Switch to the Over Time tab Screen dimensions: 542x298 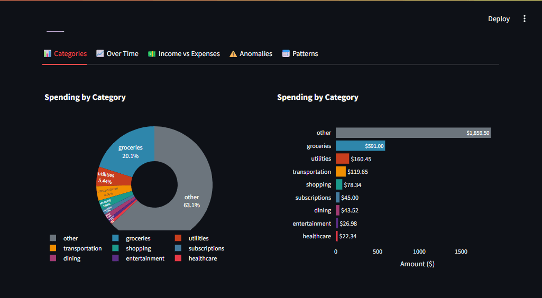point(117,53)
